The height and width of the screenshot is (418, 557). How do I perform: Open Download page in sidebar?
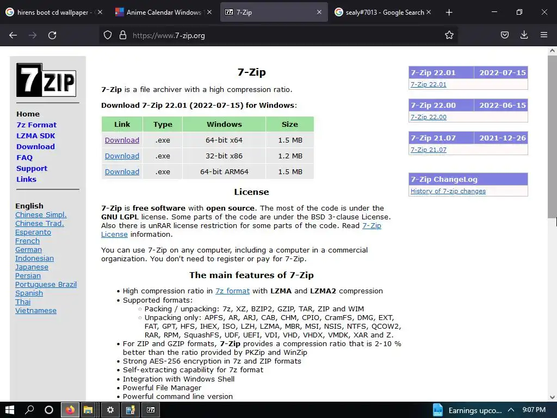(35, 146)
